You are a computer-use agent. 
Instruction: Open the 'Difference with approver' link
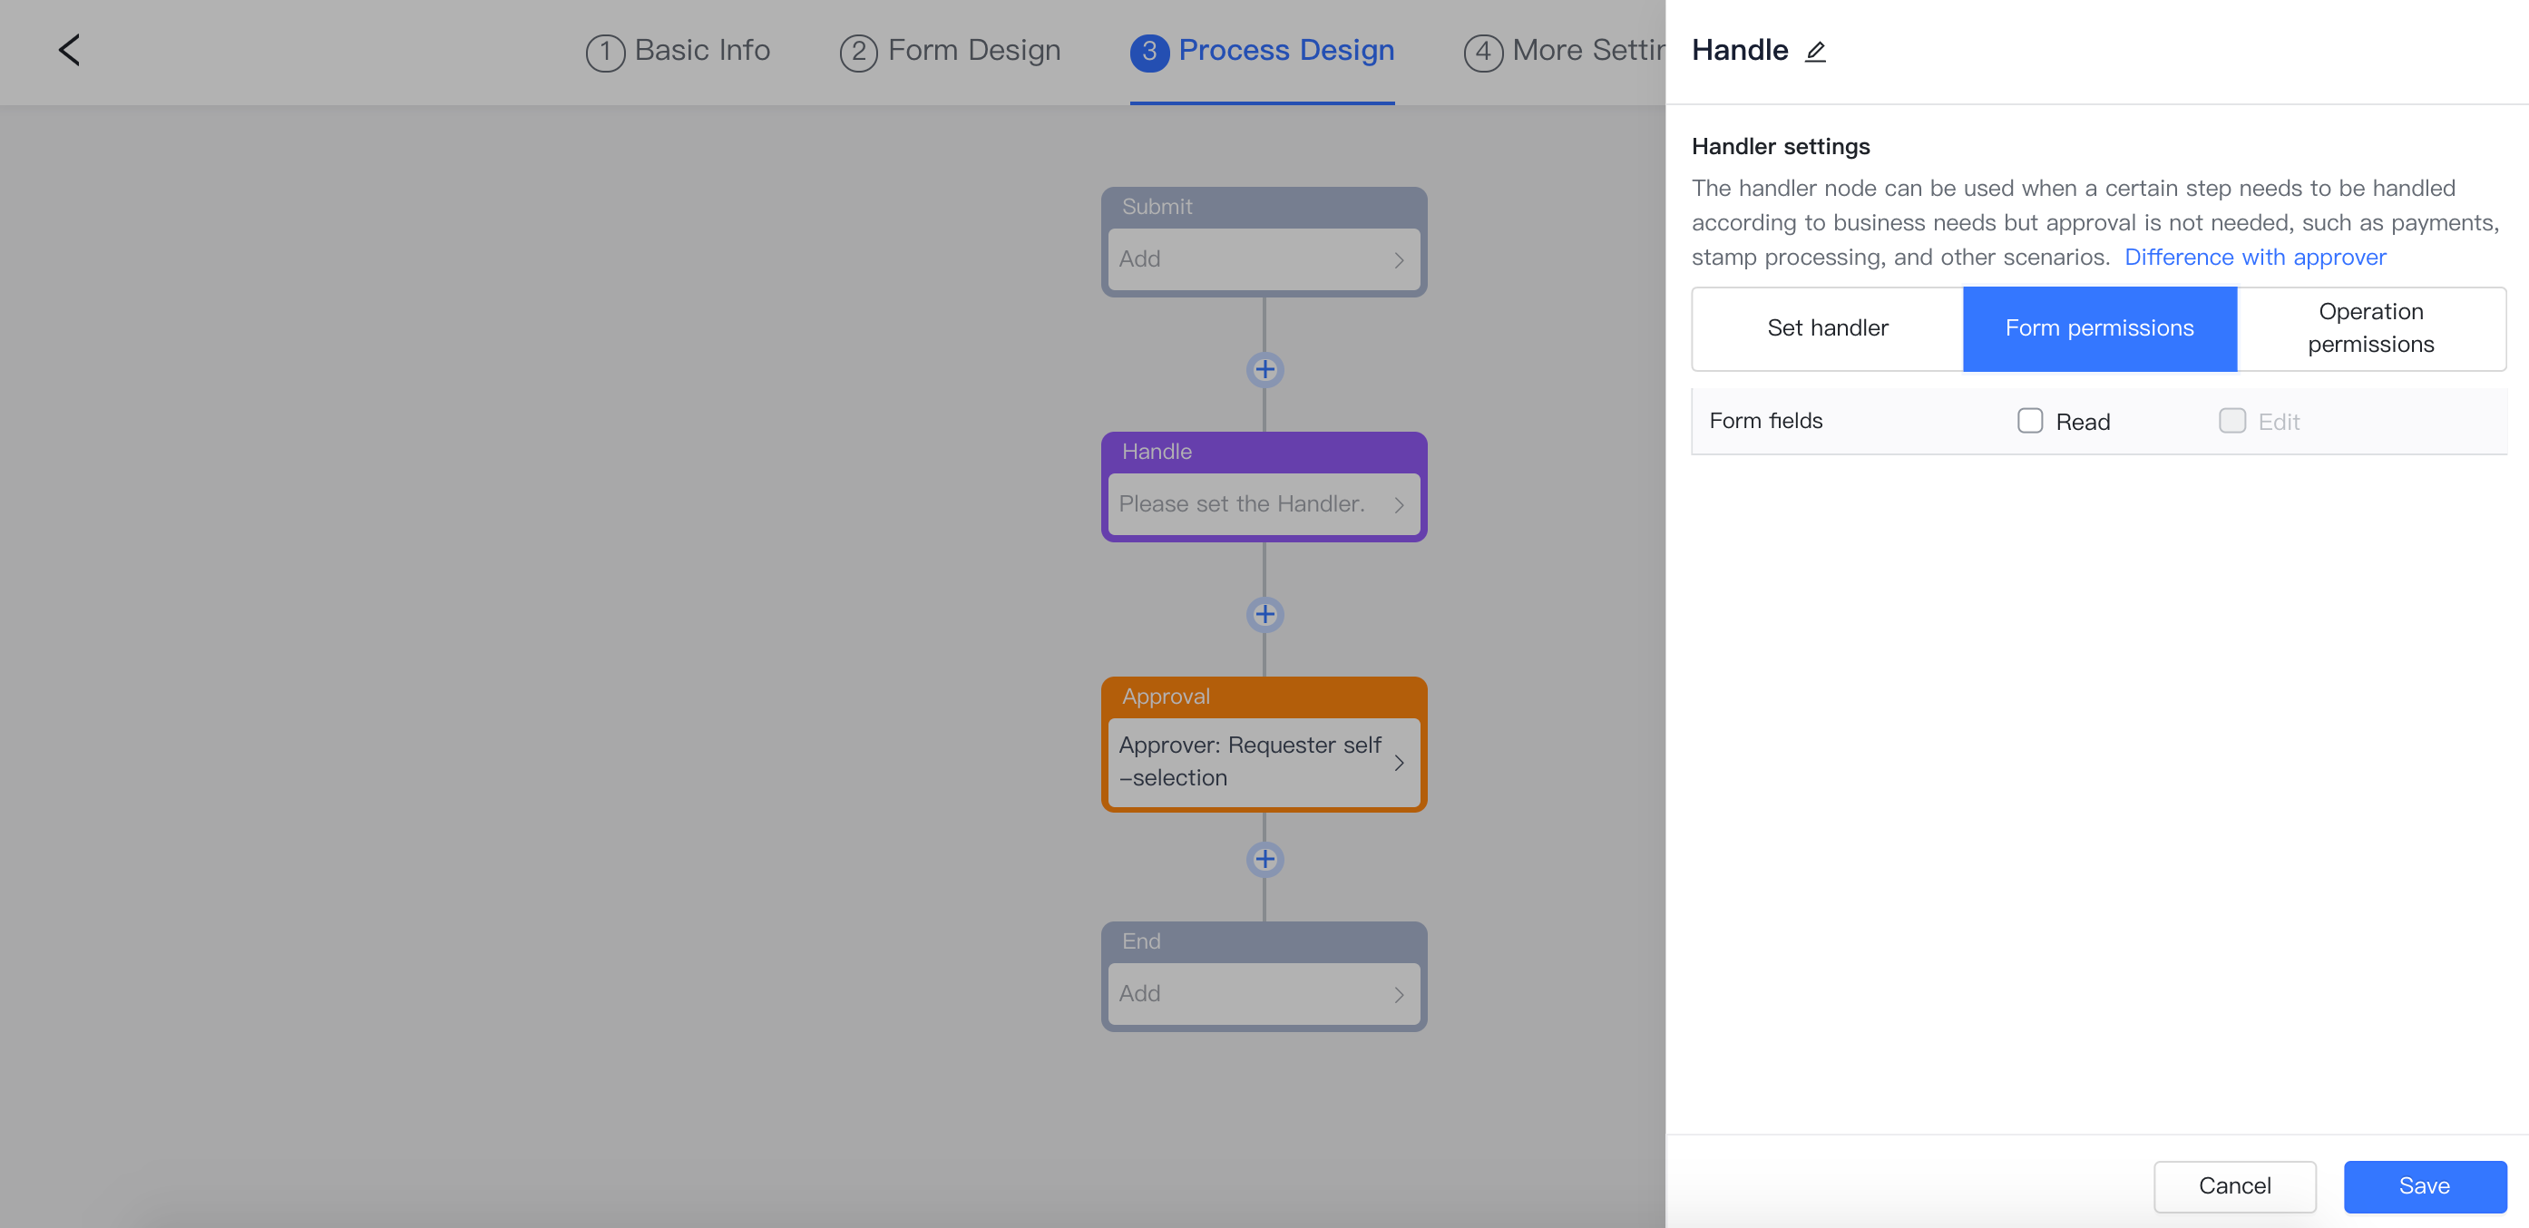[2254, 258]
